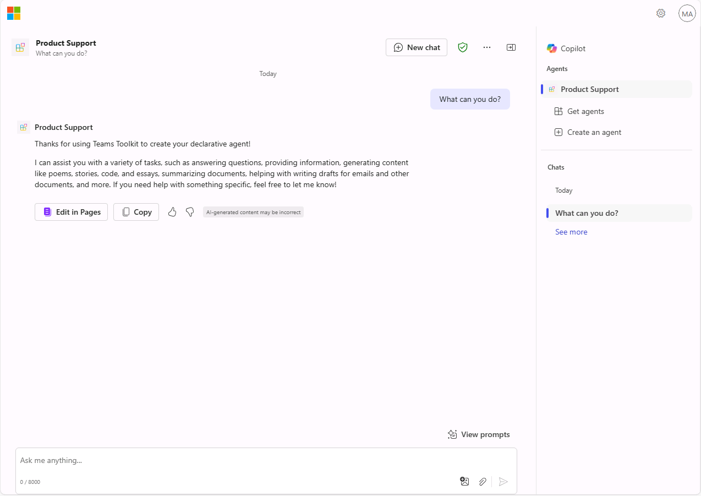Image resolution: width=701 pixels, height=496 pixels.
Task: Open the 'What can you do?' chat
Action: click(x=588, y=212)
